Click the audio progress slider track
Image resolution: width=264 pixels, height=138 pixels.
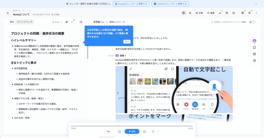(x=132, y=126)
